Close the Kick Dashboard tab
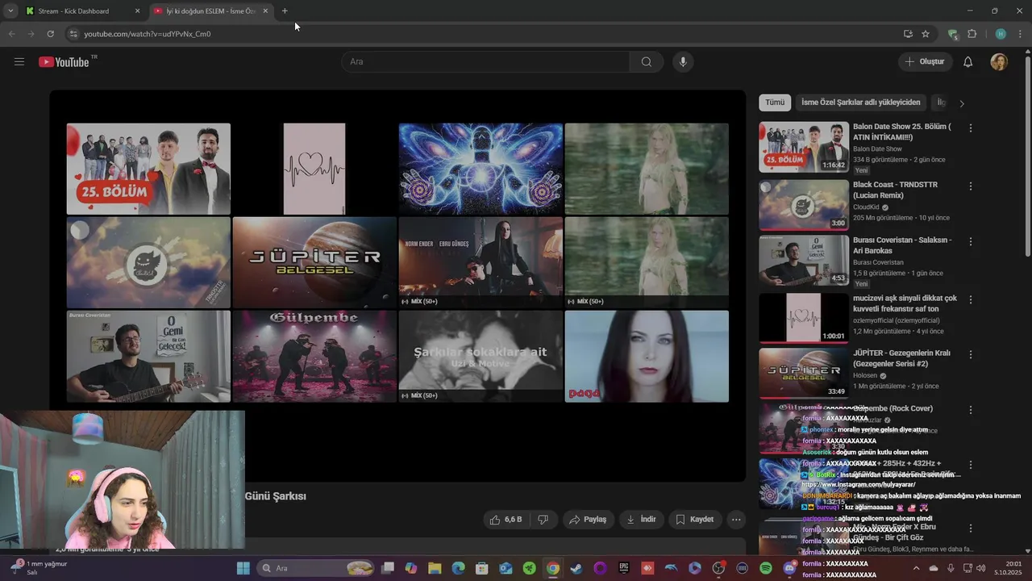The height and width of the screenshot is (581, 1032). (137, 11)
